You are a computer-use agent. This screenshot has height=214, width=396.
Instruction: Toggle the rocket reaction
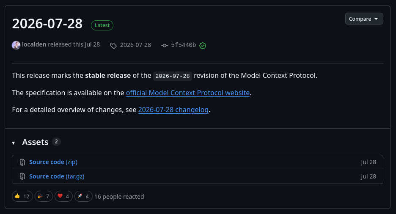[83, 196]
